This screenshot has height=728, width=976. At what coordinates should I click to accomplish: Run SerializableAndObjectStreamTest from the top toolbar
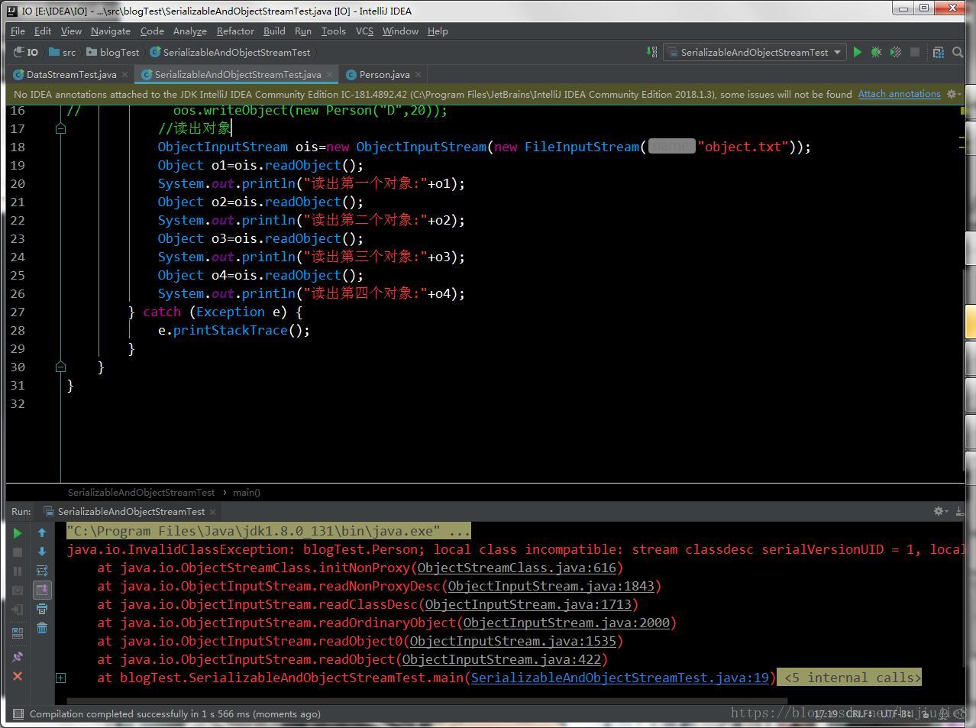858,52
